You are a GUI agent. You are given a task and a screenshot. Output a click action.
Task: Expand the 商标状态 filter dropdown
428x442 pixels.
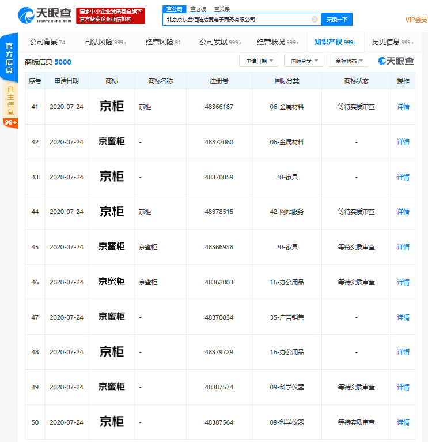coord(349,61)
